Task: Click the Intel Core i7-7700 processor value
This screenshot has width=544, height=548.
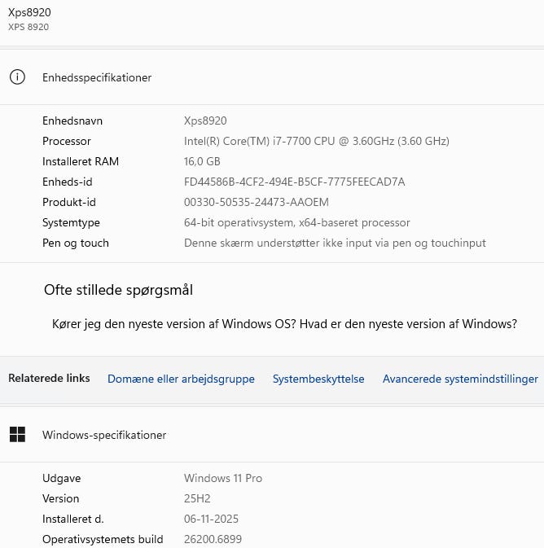Action: 317,141
